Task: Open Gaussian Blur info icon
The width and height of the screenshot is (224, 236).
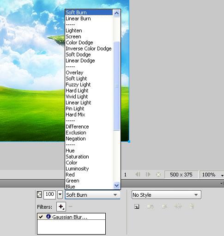Action: [48, 217]
